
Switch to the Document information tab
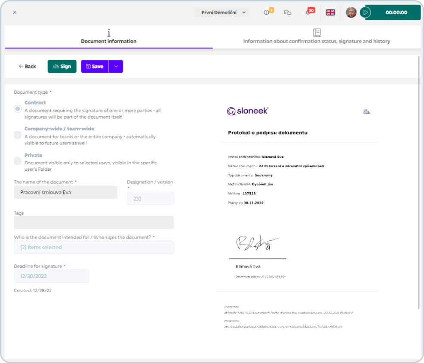click(109, 37)
